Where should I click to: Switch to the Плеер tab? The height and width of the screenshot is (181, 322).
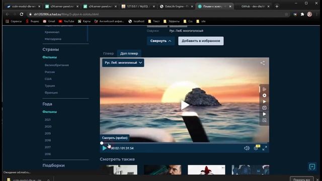click(x=108, y=53)
